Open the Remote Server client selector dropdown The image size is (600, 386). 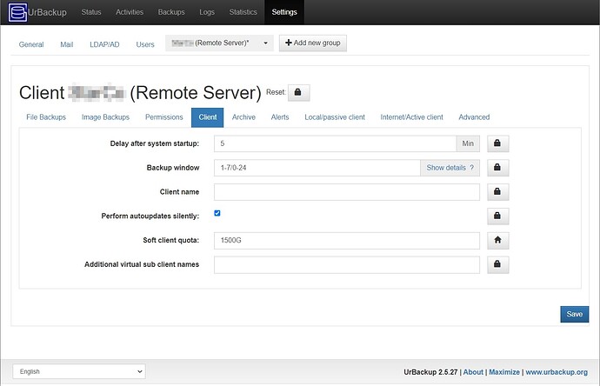pos(219,43)
